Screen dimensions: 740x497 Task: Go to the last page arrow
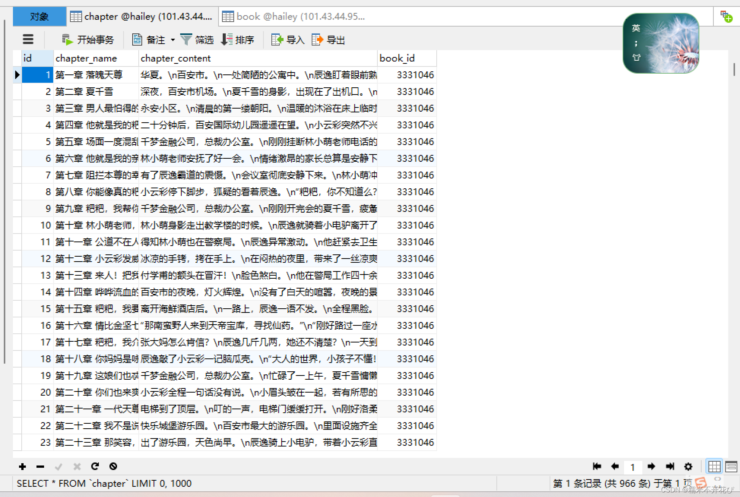click(x=670, y=466)
